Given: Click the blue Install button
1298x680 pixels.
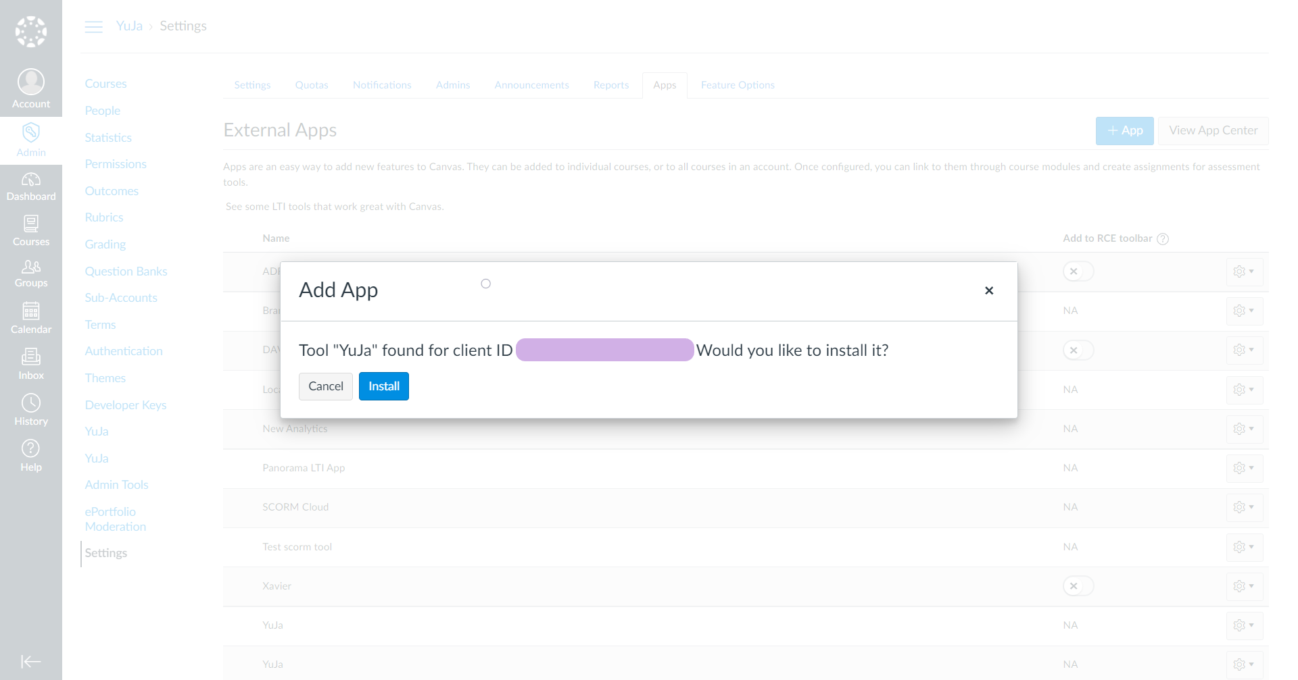Looking at the screenshot, I should [383, 386].
